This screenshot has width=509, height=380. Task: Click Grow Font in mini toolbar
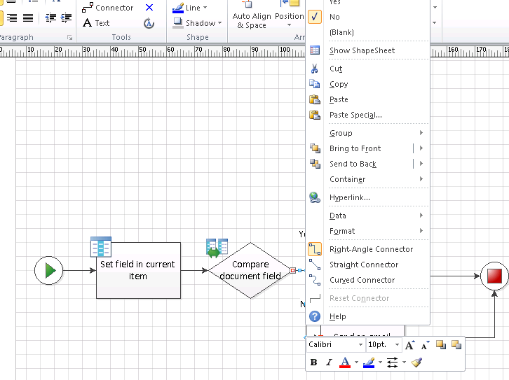(409, 345)
